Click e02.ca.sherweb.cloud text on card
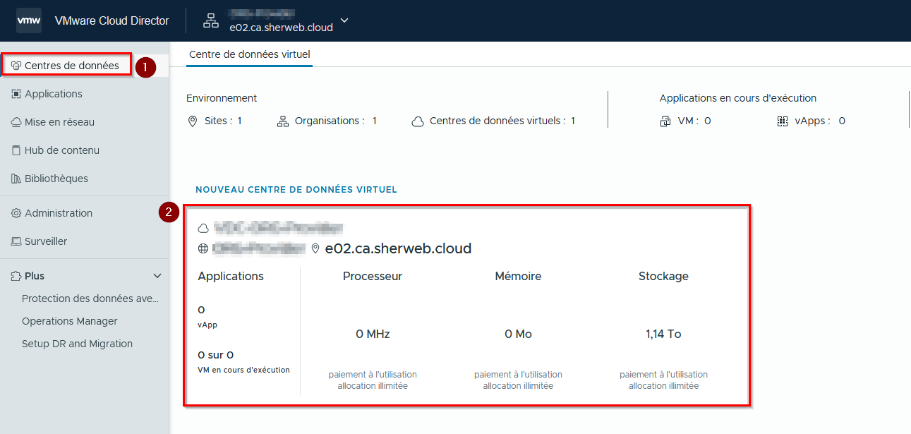The image size is (911, 434). [398, 248]
